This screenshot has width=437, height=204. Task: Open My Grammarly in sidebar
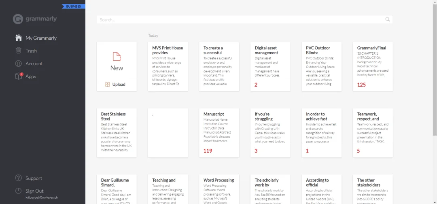click(41, 38)
